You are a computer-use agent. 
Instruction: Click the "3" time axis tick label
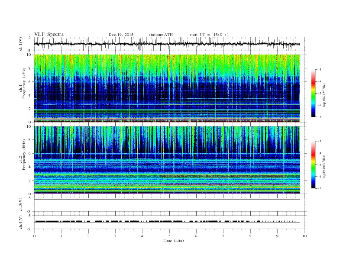pos(115,236)
